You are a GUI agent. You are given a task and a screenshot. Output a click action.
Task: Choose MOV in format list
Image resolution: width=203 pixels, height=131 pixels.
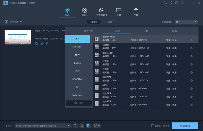tap(77, 55)
